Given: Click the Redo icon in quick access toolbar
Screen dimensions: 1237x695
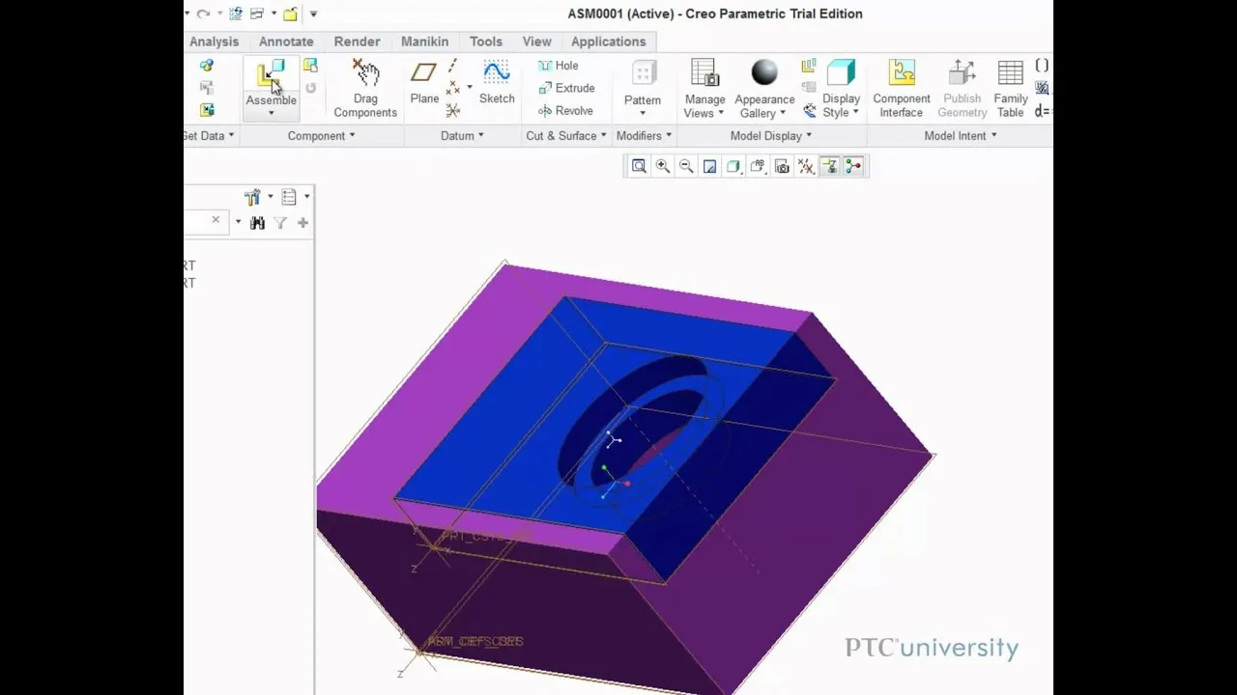Looking at the screenshot, I should coord(203,14).
